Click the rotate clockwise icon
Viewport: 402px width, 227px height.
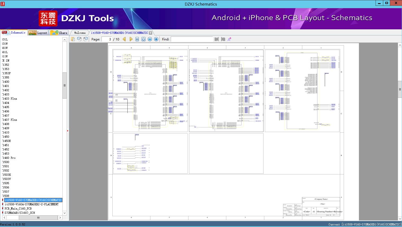coord(86,39)
